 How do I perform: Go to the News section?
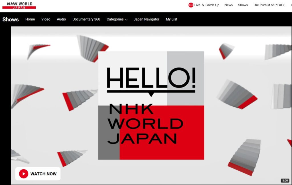tap(228, 5)
